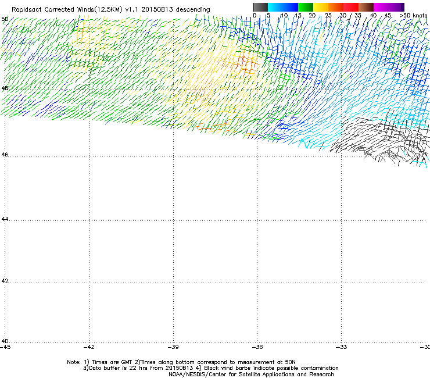Click the green 15-20 knots legend segment
Viewport: 430px width, 378px height.
tap(306, 7)
